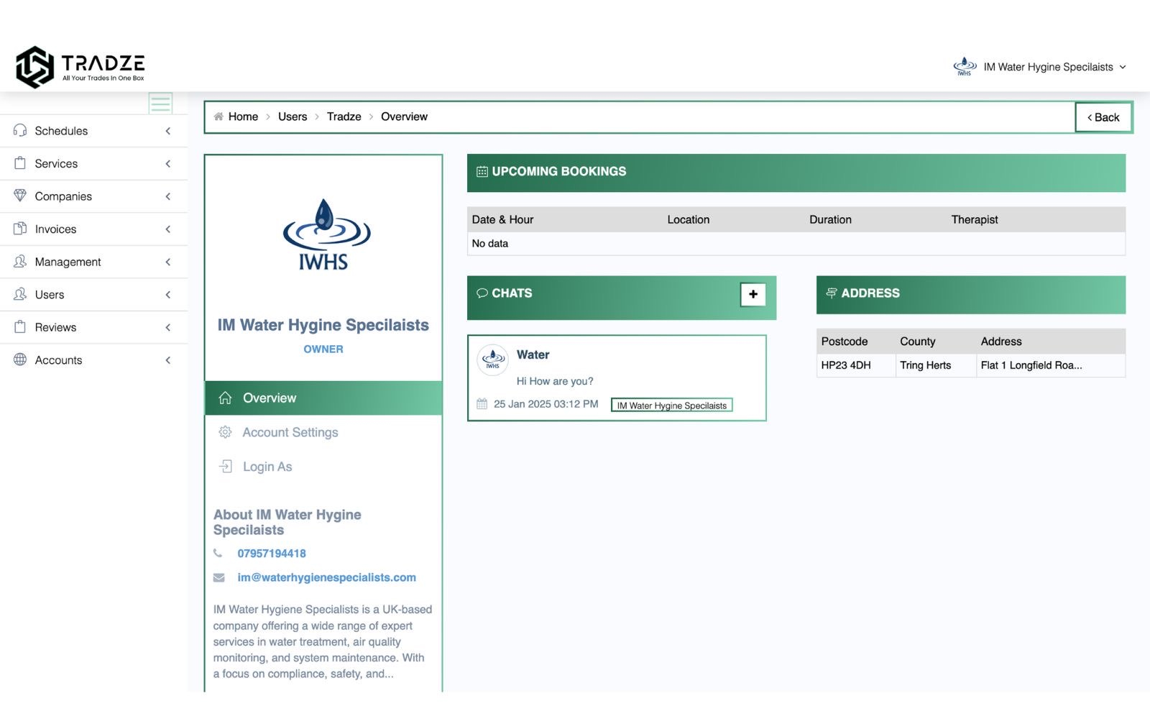Click the IM Water Hygine Specilaists chat tag
The width and height of the screenshot is (1150, 719).
[671, 405]
